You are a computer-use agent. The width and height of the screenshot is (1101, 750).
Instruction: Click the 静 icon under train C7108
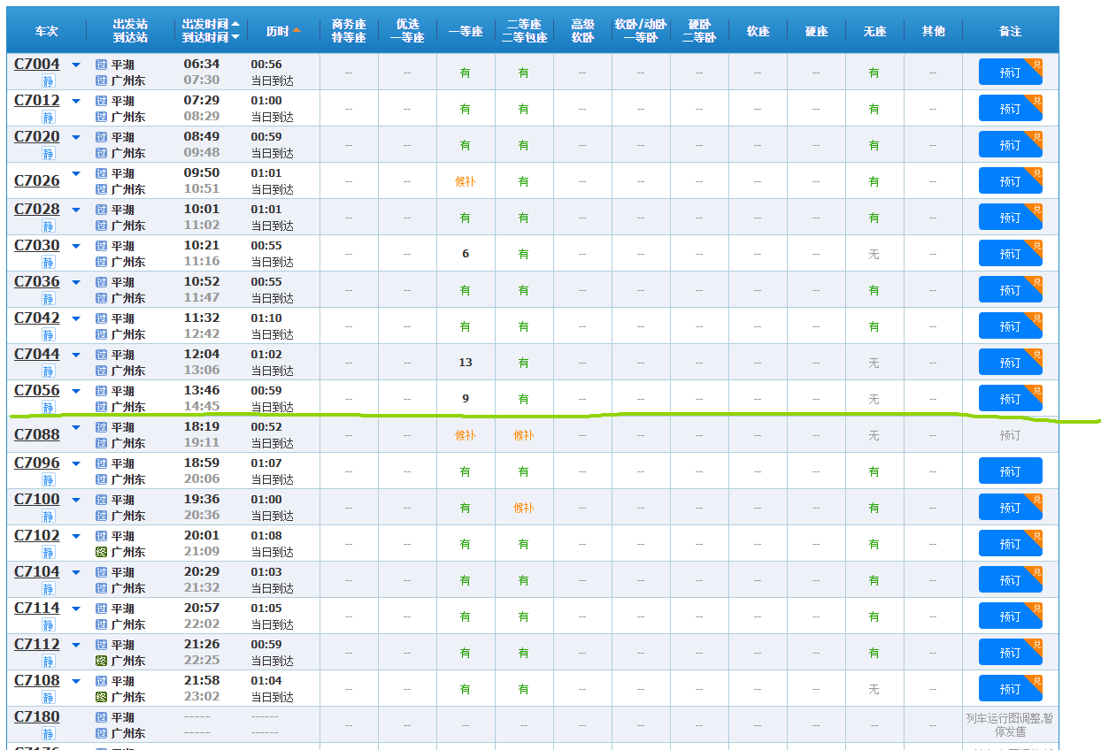48,698
